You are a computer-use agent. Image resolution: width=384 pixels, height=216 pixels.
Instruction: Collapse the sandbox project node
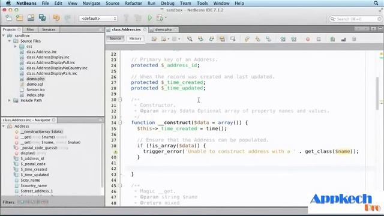pyautogui.click(x=4, y=35)
